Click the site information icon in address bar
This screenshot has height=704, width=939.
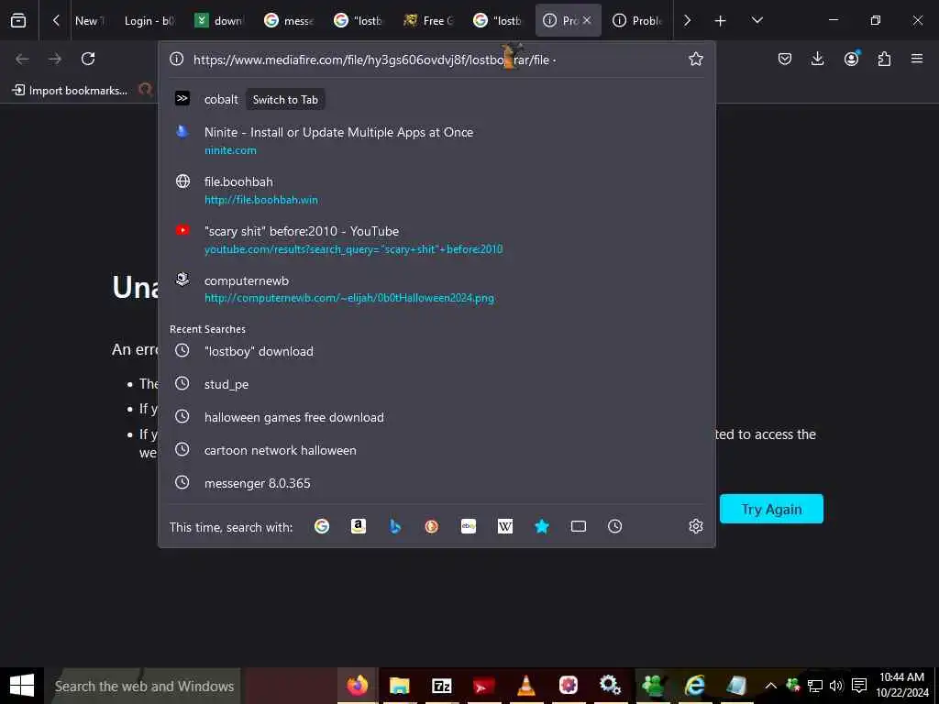pos(176,59)
